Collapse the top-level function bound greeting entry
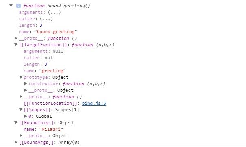 coord(11,6)
